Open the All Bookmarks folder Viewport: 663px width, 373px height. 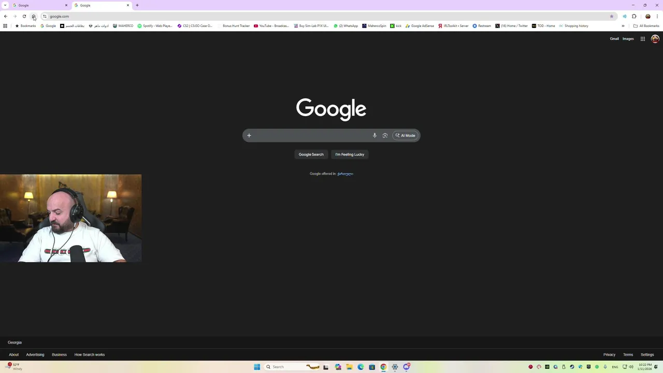(x=646, y=26)
